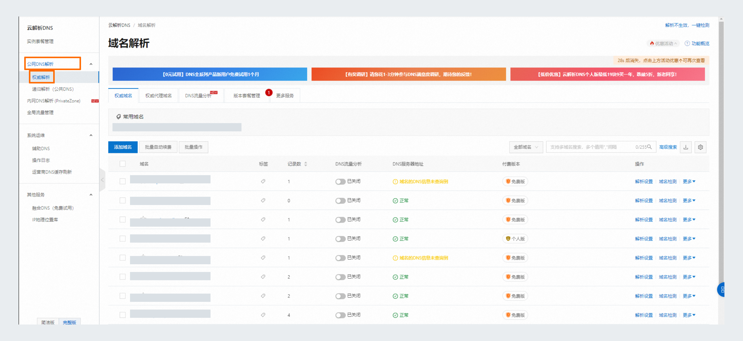The width and height of the screenshot is (743, 341).
Task: Click the download export icon
Action: point(686,147)
